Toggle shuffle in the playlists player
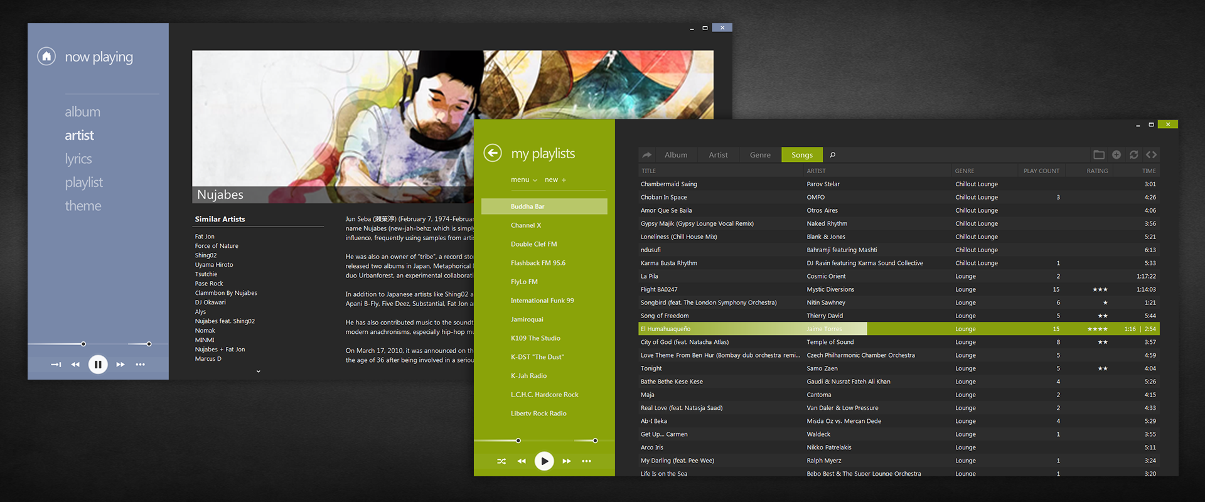 click(501, 461)
